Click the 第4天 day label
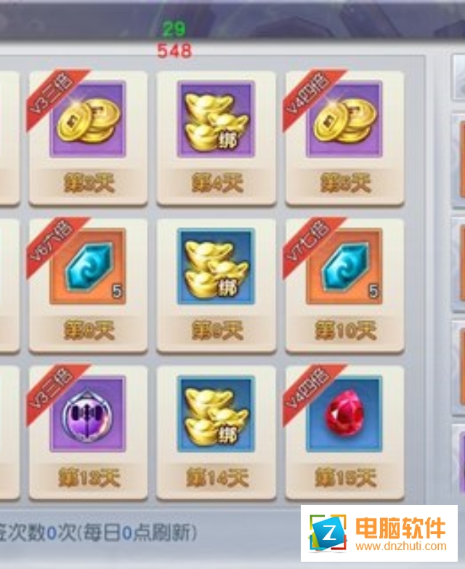The height and width of the screenshot is (569, 465). (x=217, y=183)
